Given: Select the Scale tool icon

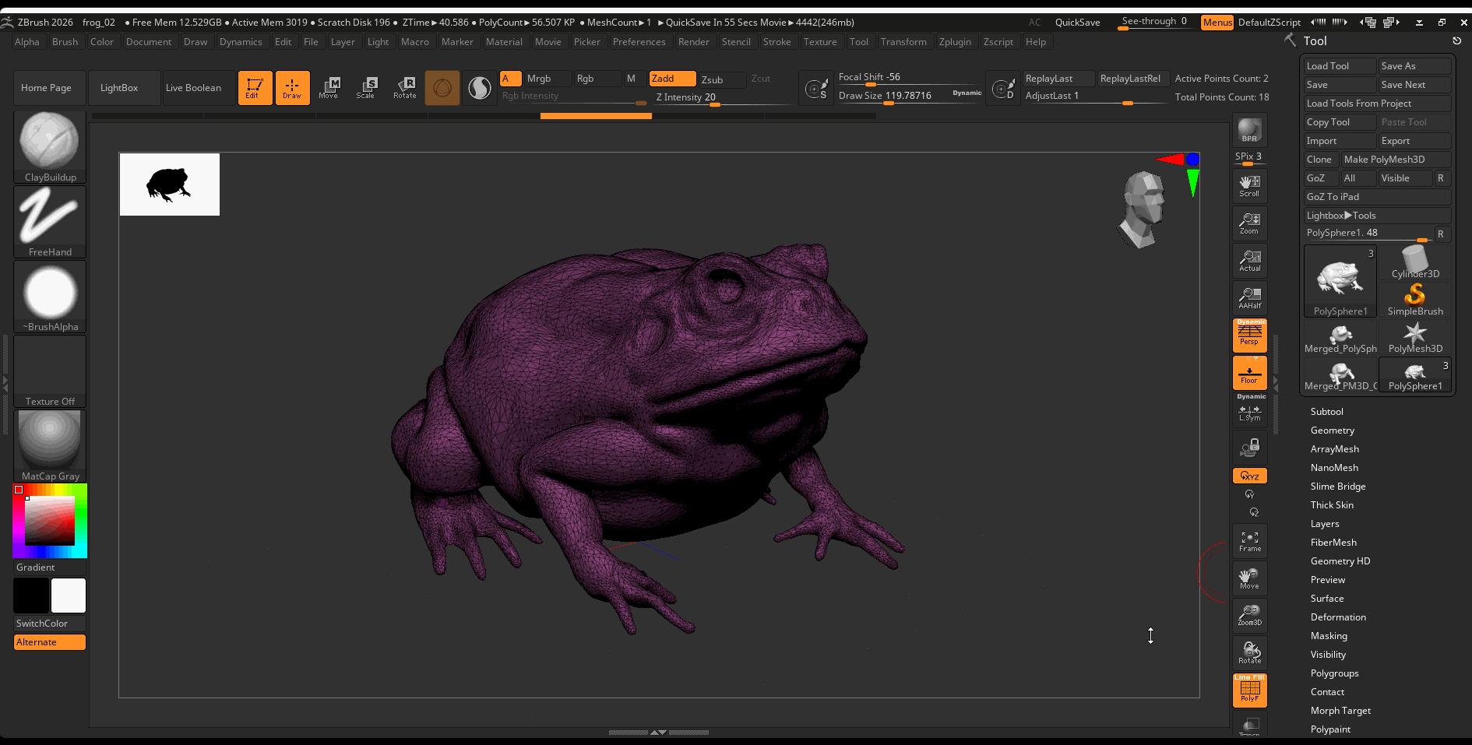Looking at the screenshot, I should (366, 87).
